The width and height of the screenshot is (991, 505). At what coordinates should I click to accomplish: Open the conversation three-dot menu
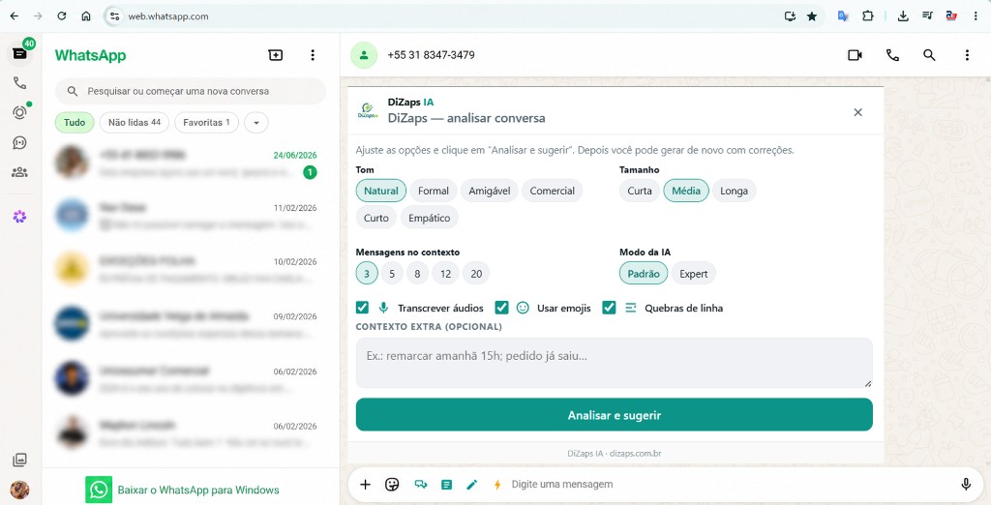pos(967,55)
